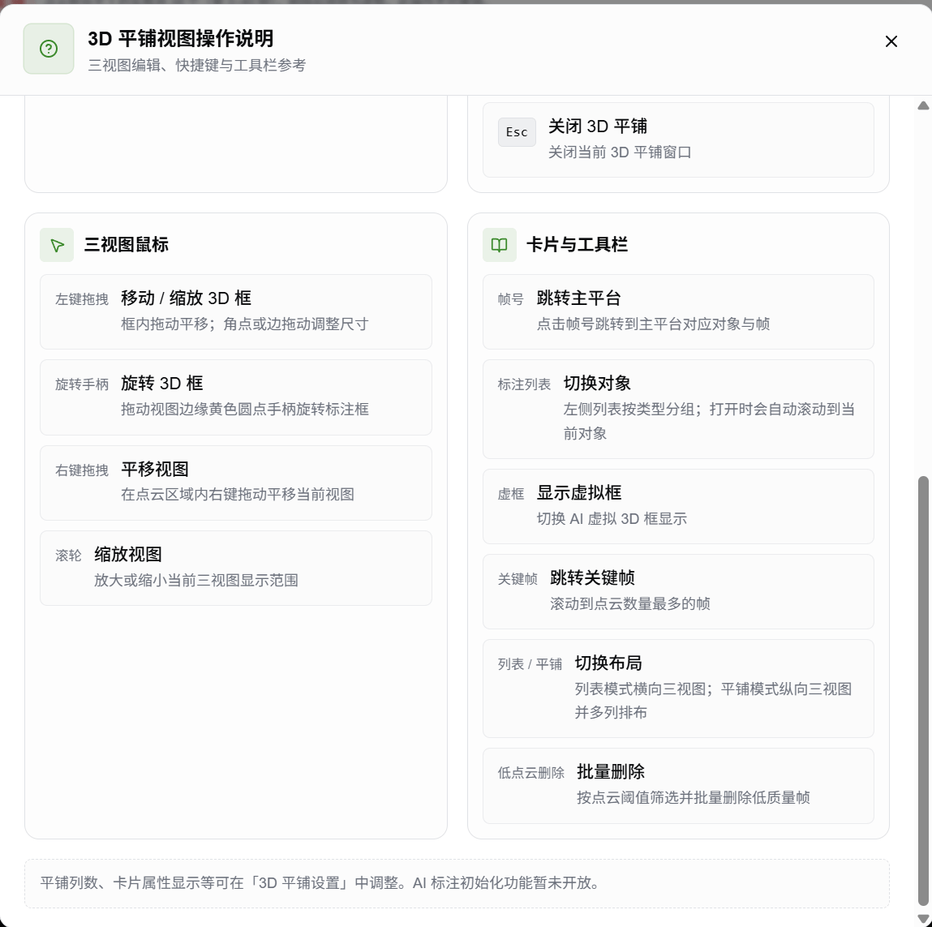Click the 批量删除 title
Screen dimensions: 932x927
(611, 772)
